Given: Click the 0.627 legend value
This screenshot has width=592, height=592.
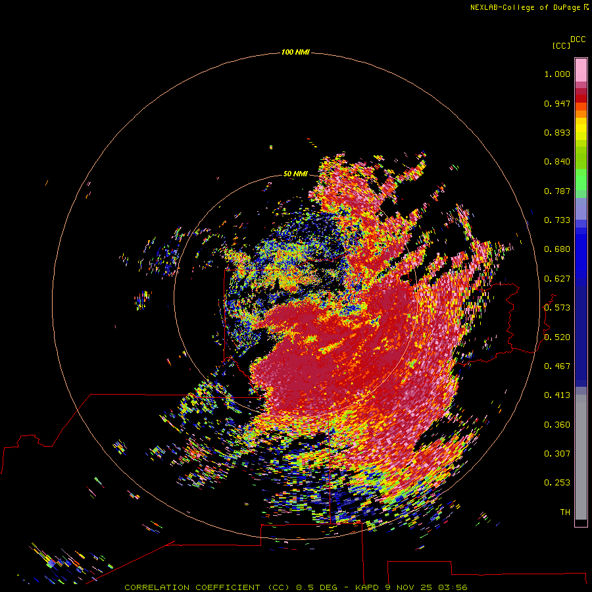Looking at the screenshot, I should coord(557,279).
